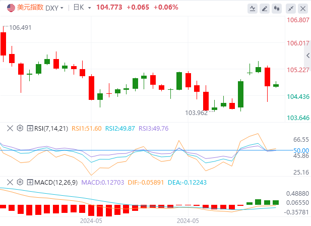Screen dimensions: 311x226
Task: Click the RSI2:49.87 value
Action: pyautogui.click(x=120, y=128)
